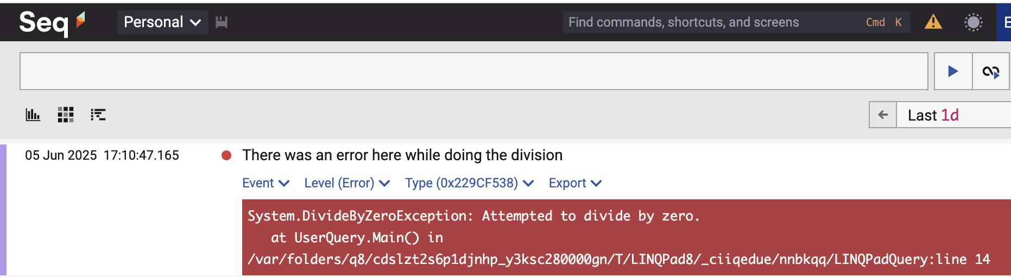Click the division error message text

pyautogui.click(x=402, y=155)
